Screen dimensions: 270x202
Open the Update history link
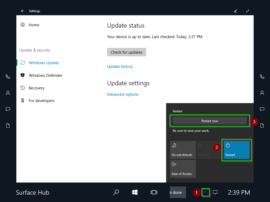(x=120, y=67)
